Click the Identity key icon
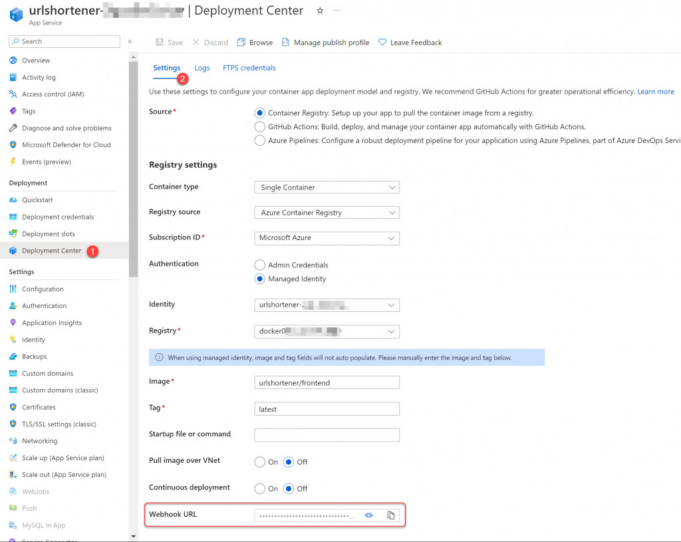The height and width of the screenshot is (542, 681). point(13,340)
